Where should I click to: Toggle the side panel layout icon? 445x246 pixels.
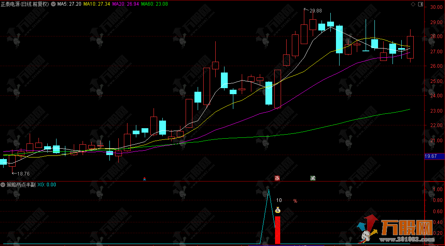point(420,4)
